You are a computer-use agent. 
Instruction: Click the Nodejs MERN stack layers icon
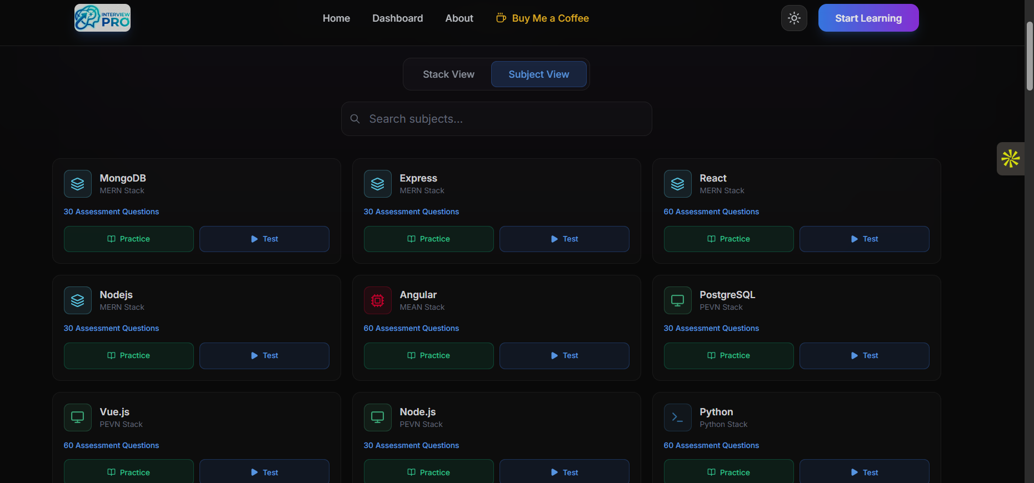tap(78, 300)
